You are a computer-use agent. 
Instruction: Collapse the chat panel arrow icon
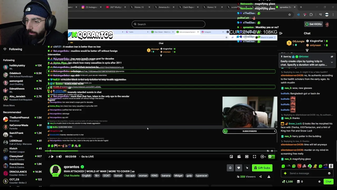[x=281, y=33]
